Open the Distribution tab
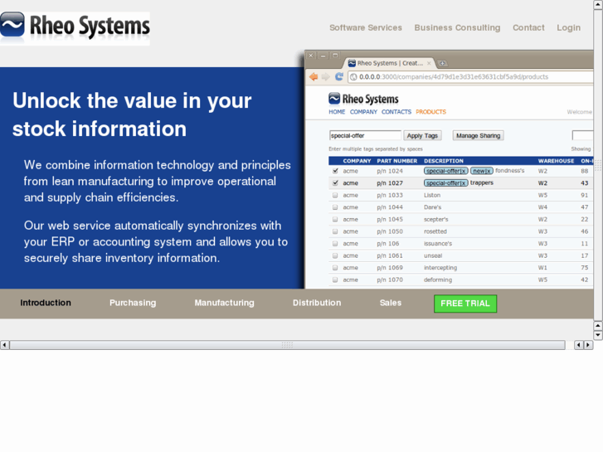The width and height of the screenshot is (603, 452). tap(317, 303)
